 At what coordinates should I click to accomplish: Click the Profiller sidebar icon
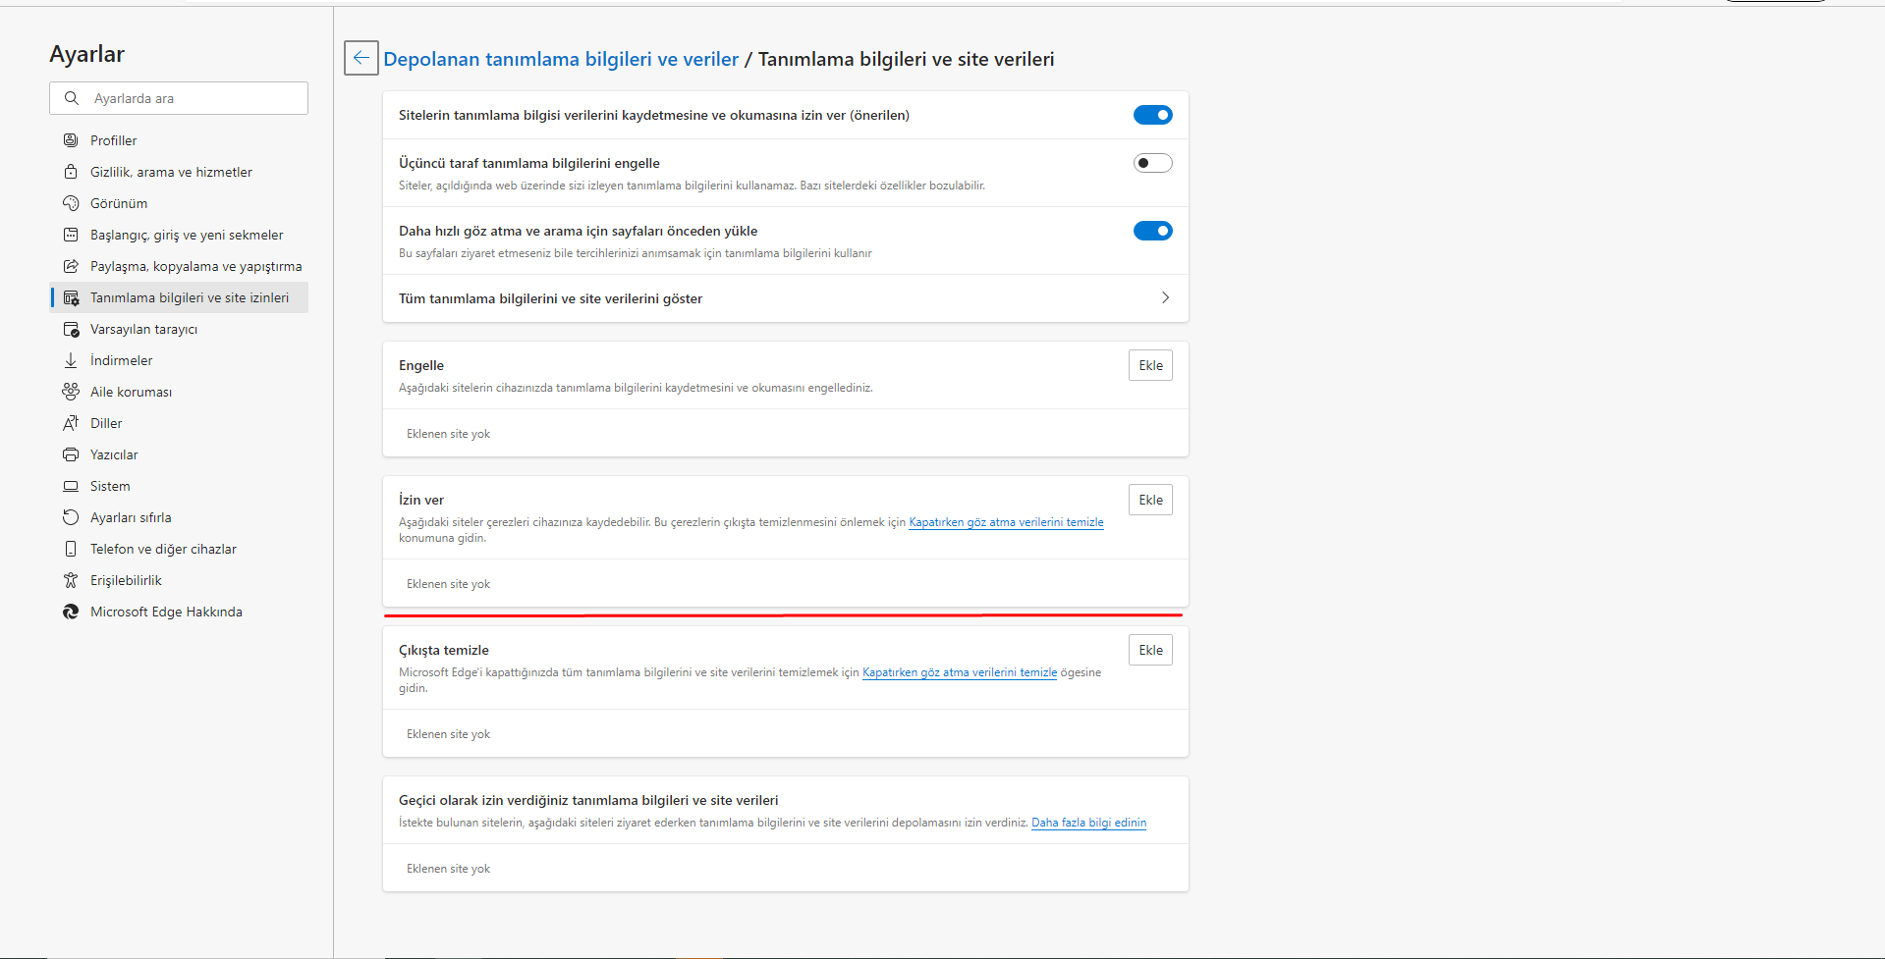pyautogui.click(x=71, y=140)
